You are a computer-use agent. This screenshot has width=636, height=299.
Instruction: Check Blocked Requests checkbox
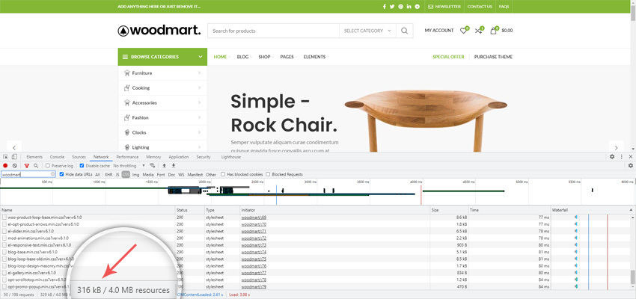(268, 174)
